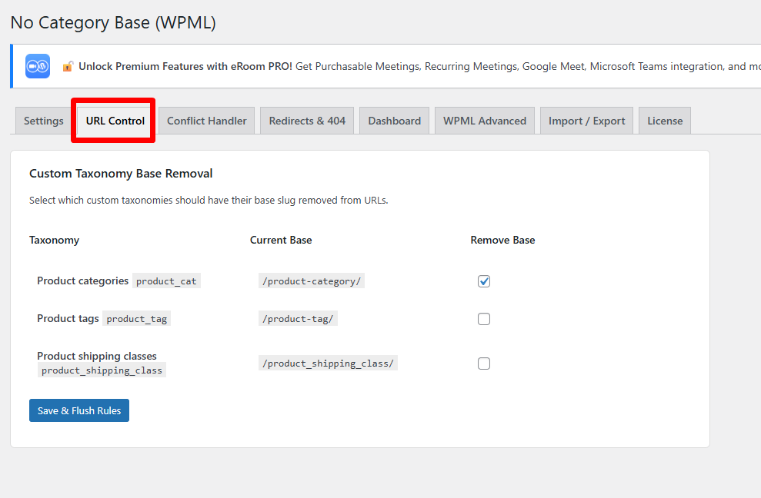The image size is (761, 498).
Task: Switch to the Import / Export tab
Action: 587,121
